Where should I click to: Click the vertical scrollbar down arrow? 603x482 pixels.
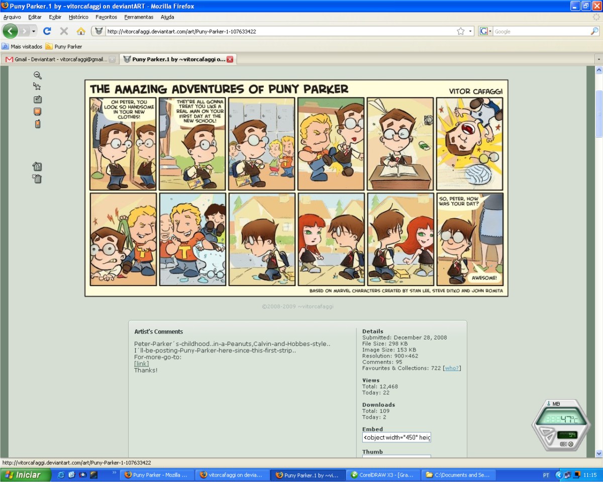tap(598, 453)
